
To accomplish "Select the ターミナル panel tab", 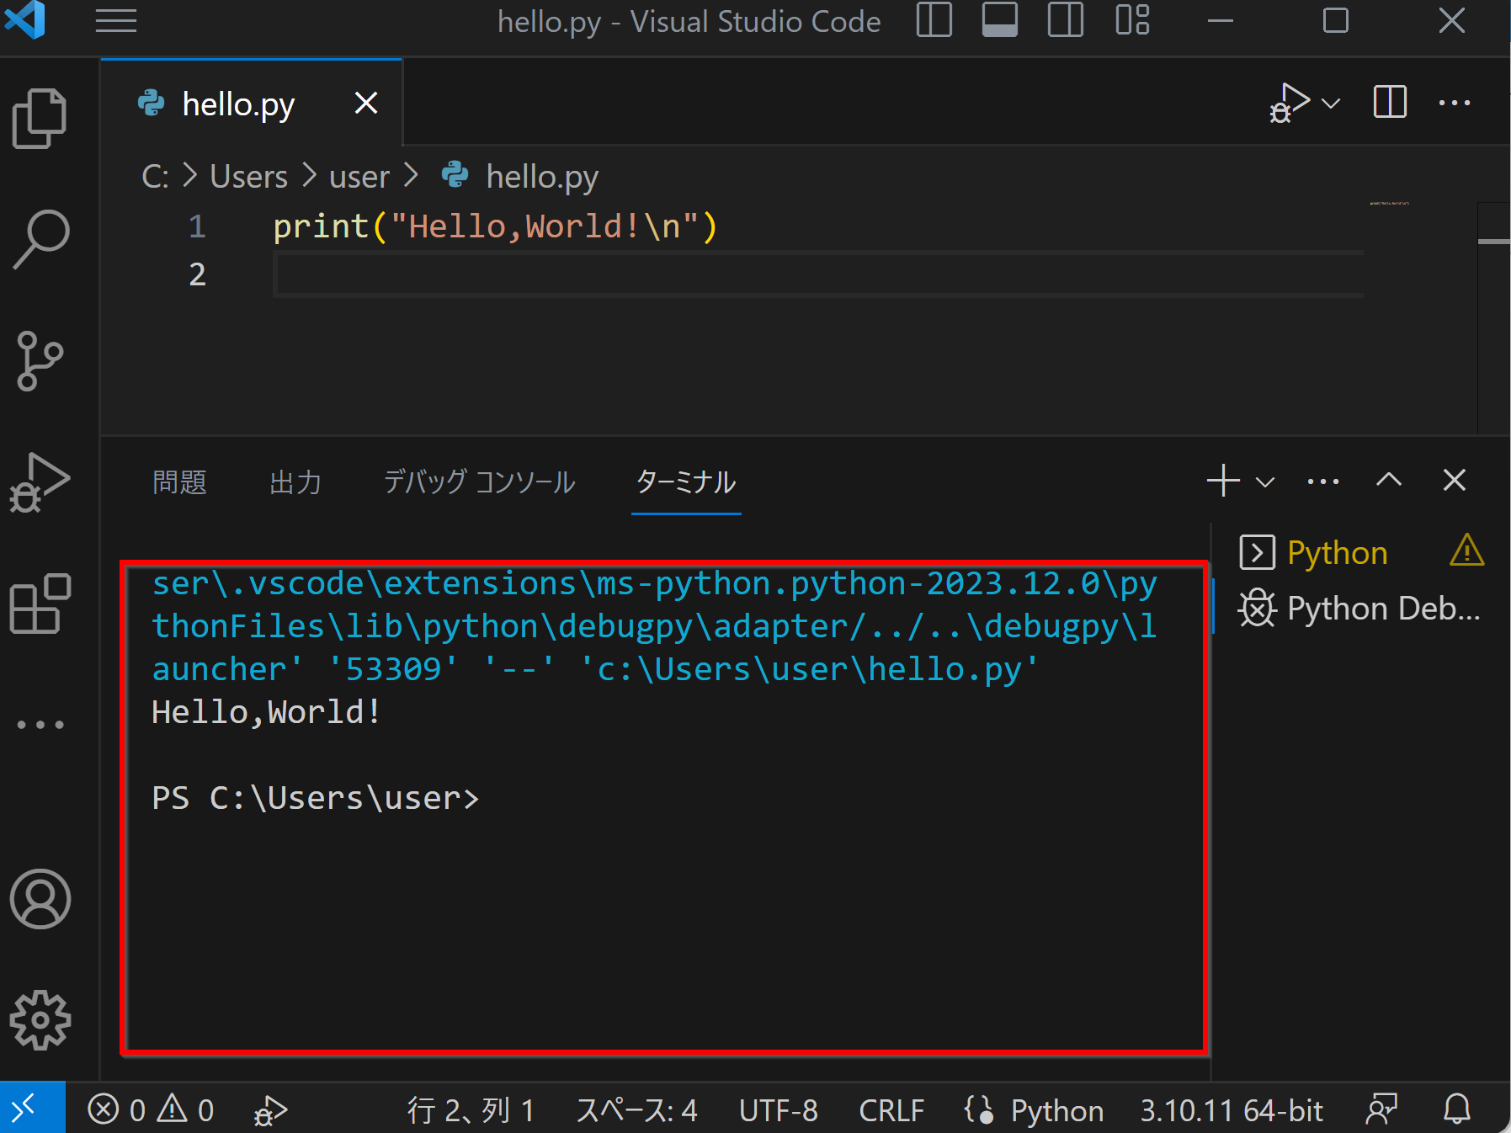I will pyautogui.click(x=686, y=482).
